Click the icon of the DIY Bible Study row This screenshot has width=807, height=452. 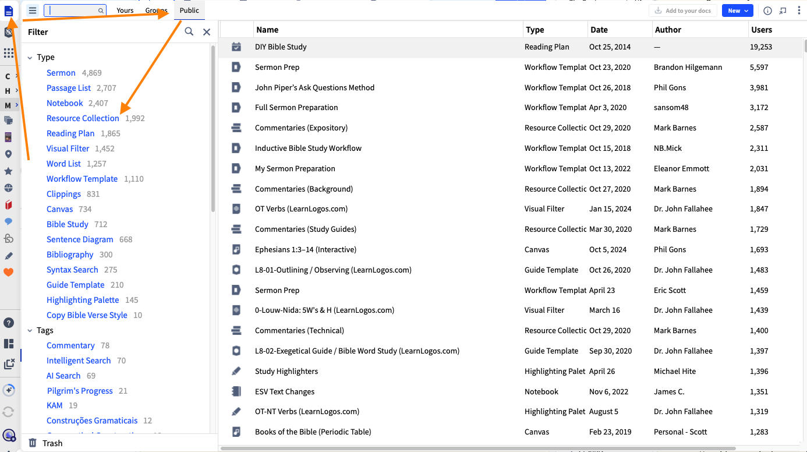[x=236, y=47]
